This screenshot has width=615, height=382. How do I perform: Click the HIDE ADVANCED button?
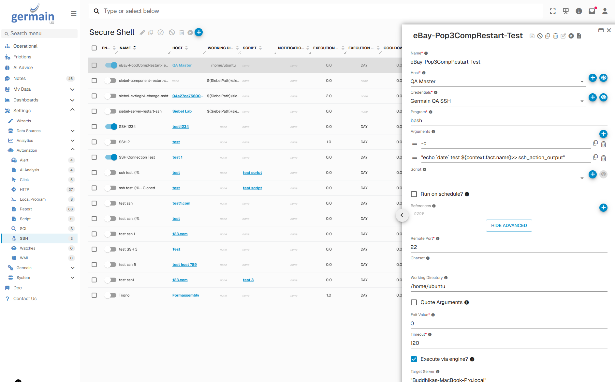tap(509, 225)
